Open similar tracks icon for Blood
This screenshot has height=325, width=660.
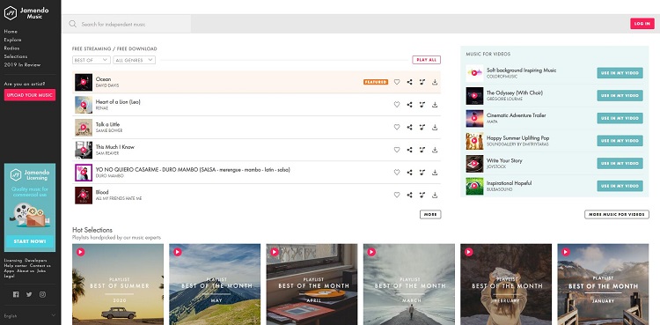coord(422,195)
